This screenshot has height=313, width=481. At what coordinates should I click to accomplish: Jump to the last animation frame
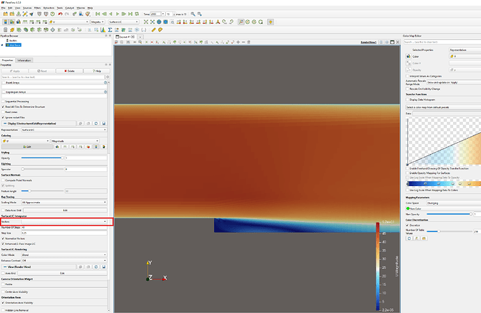point(130,14)
